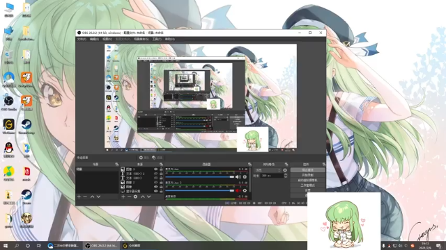Add a new source with the plus button

123,197
